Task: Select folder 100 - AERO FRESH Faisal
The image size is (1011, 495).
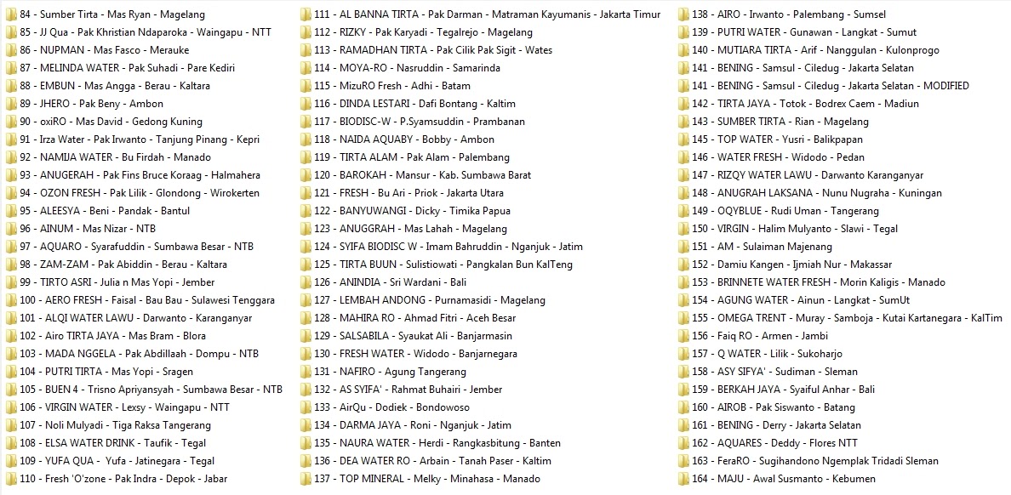Action: click(140, 299)
